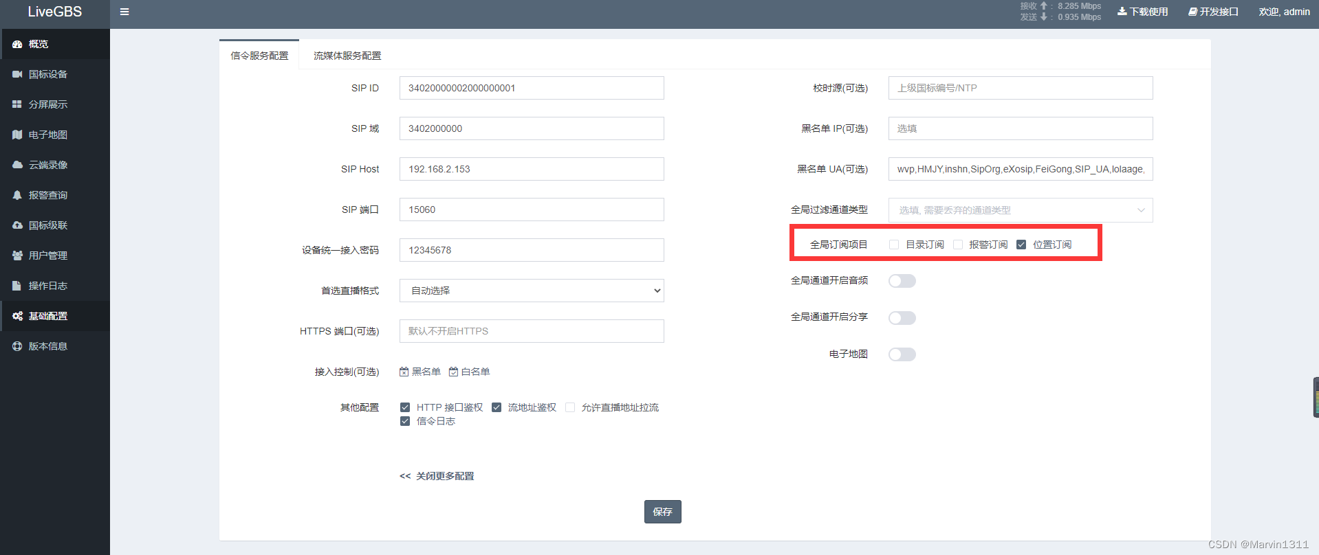Turn on the 电子地图 switch
The width and height of the screenshot is (1319, 555).
click(902, 354)
